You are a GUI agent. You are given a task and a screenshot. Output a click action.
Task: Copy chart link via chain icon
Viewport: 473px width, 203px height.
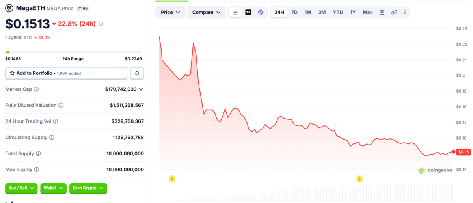point(394,12)
